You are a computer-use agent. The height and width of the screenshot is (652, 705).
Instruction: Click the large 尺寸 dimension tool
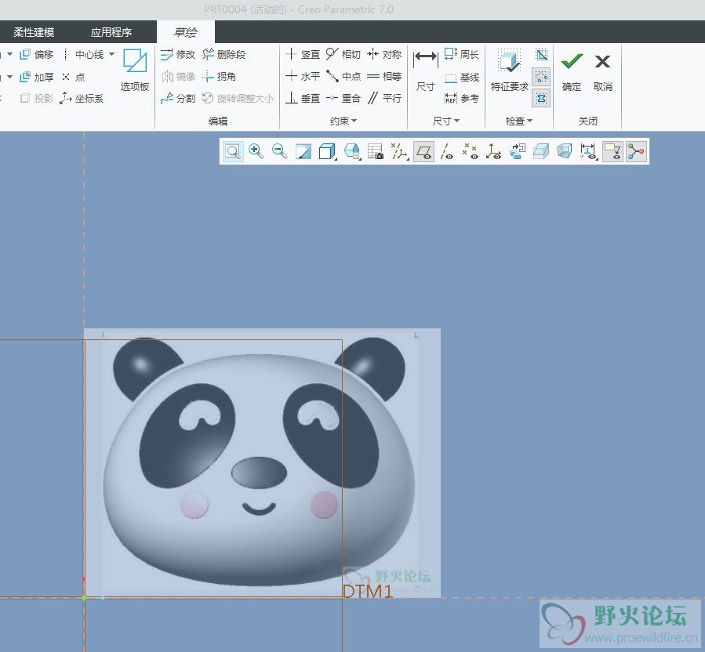click(x=425, y=70)
